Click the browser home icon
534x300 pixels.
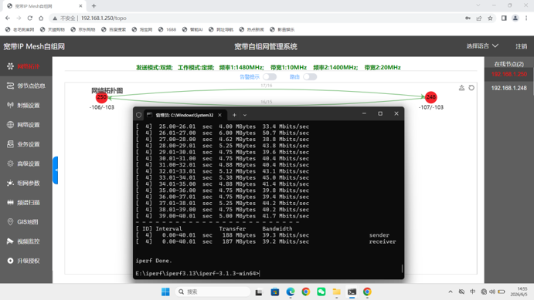click(41, 18)
